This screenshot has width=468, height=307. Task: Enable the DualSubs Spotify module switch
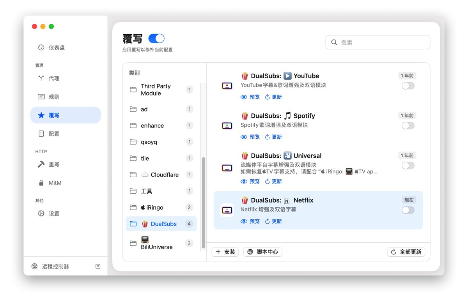point(408,125)
